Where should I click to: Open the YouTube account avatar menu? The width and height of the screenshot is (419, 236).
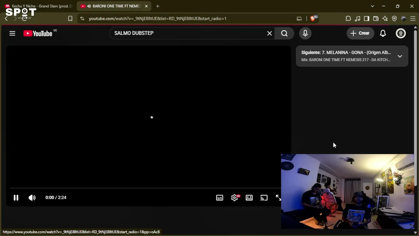coord(401,33)
